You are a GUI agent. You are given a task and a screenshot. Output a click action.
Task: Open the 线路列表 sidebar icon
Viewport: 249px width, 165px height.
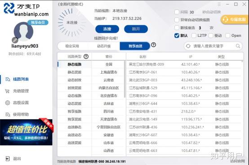(8, 79)
